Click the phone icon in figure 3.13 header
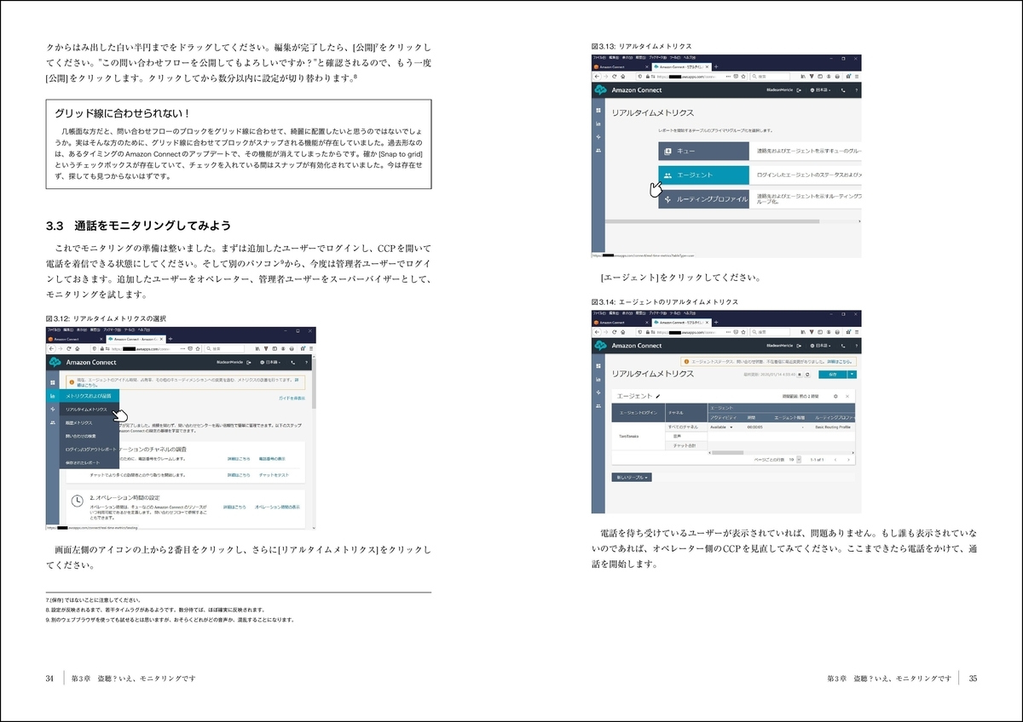The width and height of the screenshot is (1023, 722). (843, 90)
